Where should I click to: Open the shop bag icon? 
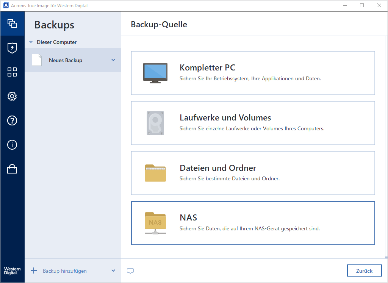[x=12, y=169]
